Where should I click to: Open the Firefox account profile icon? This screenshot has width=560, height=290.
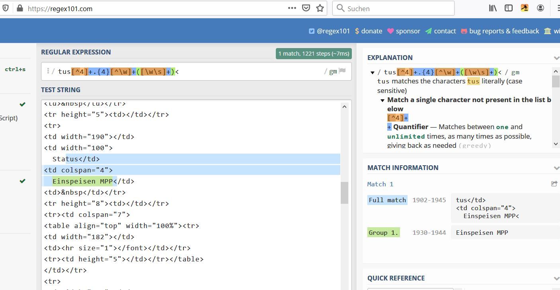point(540,8)
